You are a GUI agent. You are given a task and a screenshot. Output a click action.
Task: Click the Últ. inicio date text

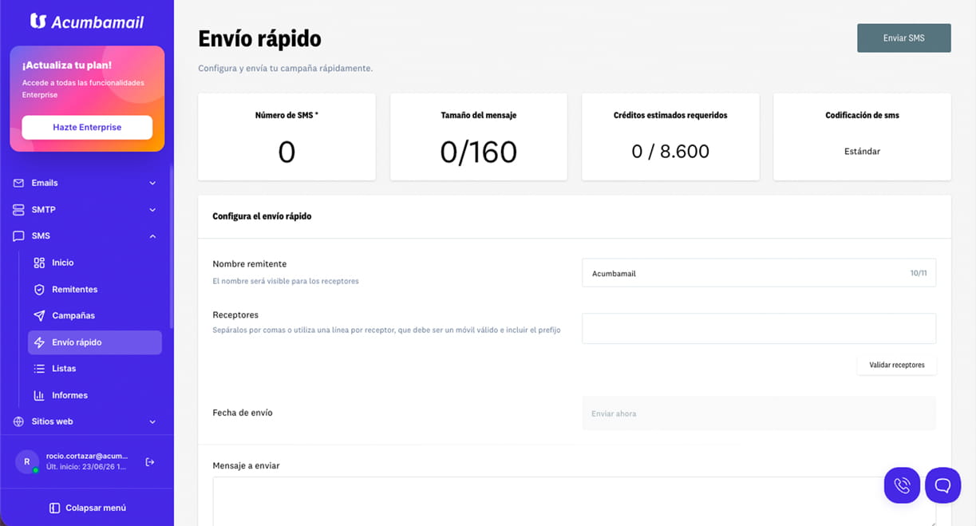[x=87, y=466]
